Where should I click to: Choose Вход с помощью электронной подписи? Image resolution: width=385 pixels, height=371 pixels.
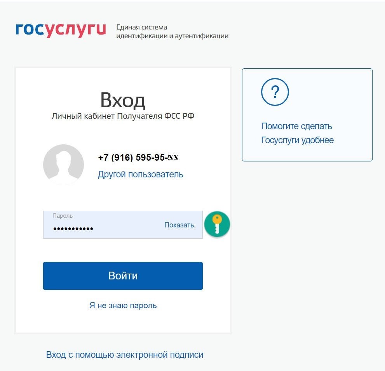pyautogui.click(x=124, y=355)
